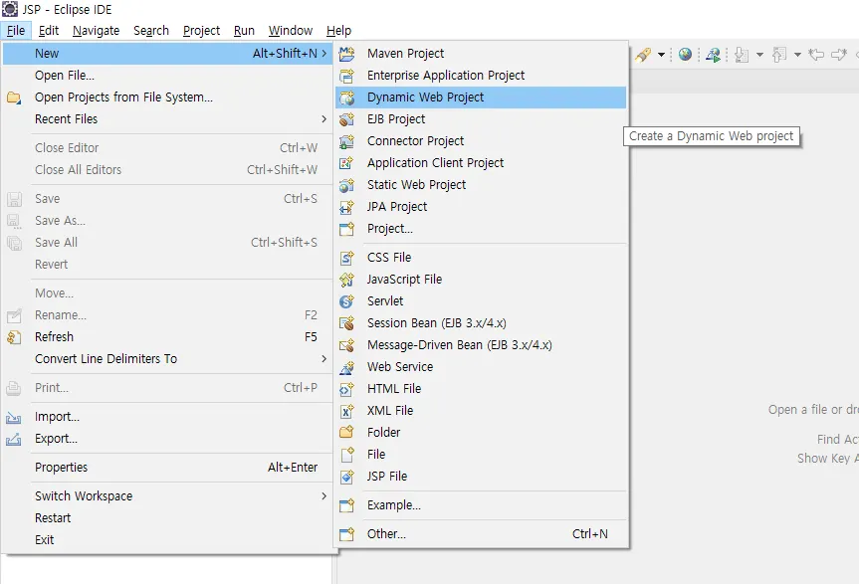This screenshot has width=859, height=584.
Task: Select the Print... entry in File menu
Action: click(x=167, y=388)
